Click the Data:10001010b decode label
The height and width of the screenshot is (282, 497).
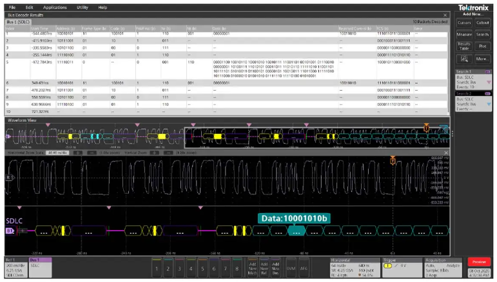coord(294,218)
